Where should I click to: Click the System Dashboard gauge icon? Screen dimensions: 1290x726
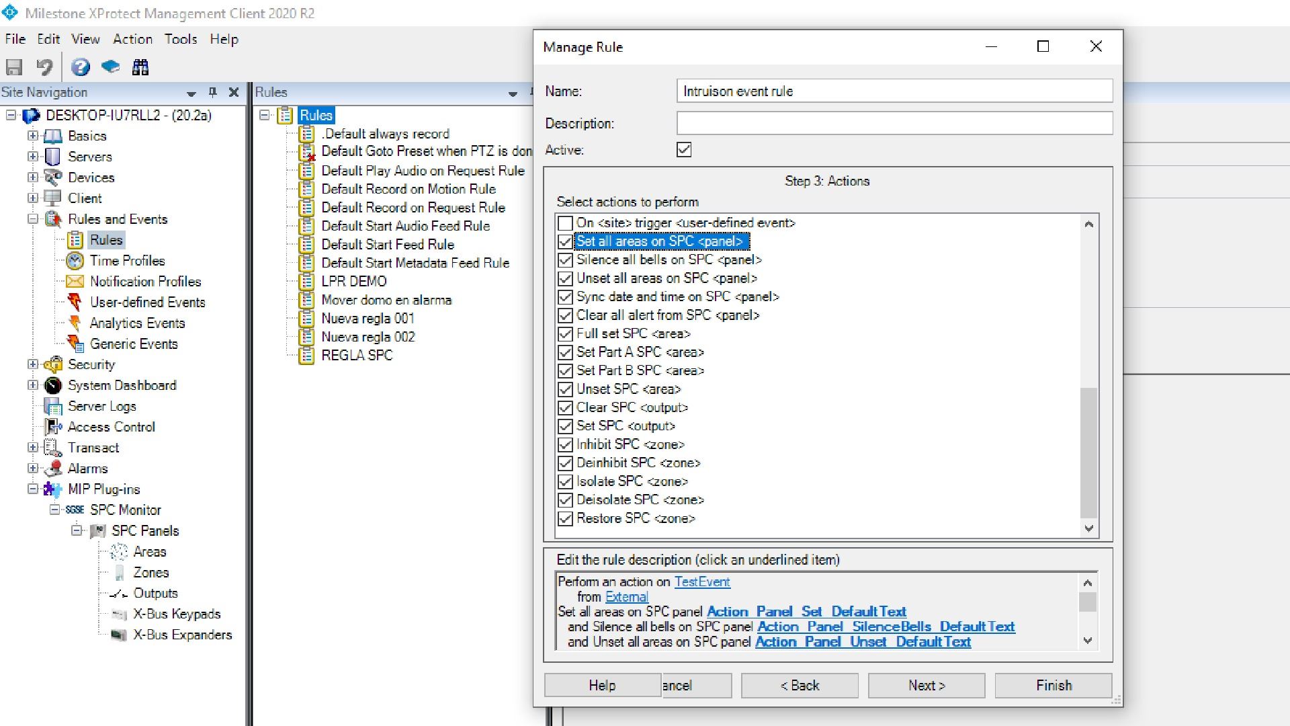53,386
